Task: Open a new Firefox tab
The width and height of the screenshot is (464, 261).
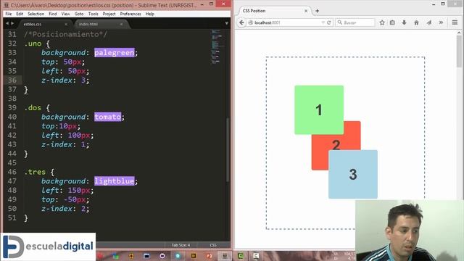Action: pyautogui.click(x=318, y=11)
